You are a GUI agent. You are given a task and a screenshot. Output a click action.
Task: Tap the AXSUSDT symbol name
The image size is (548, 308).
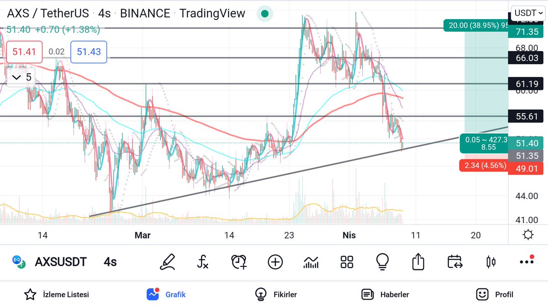(61, 262)
